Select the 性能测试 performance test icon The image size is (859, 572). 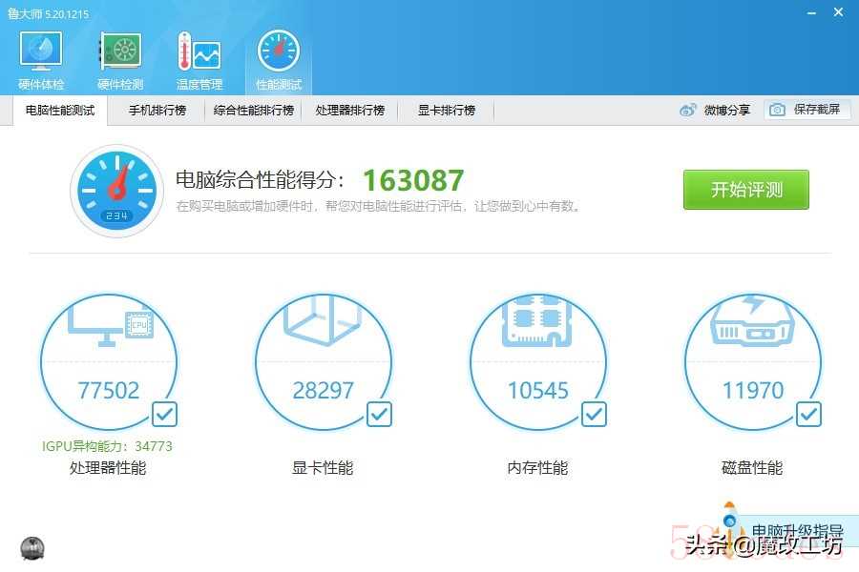coord(279,60)
